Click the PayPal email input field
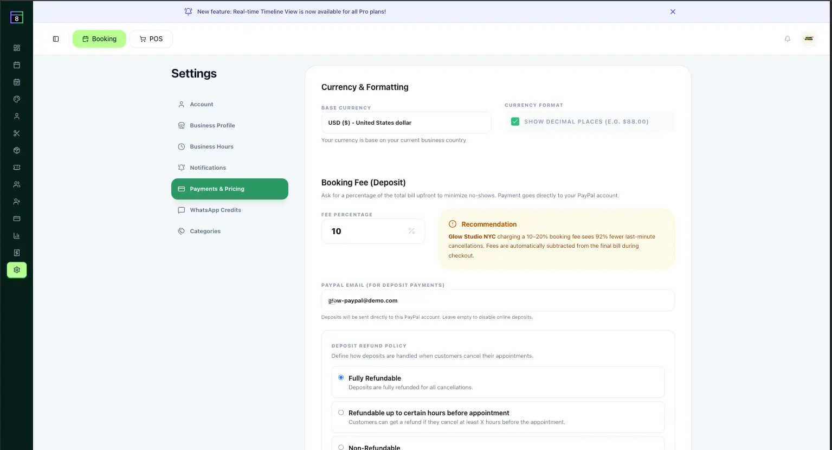 tap(498, 300)
